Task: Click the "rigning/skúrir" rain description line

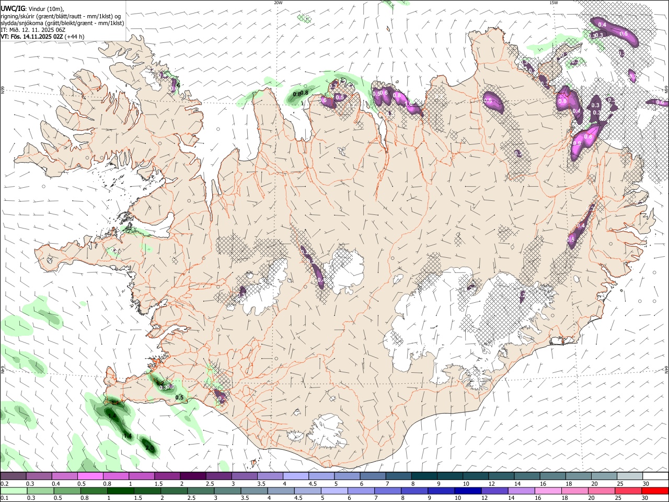Action: coord(61,16)
